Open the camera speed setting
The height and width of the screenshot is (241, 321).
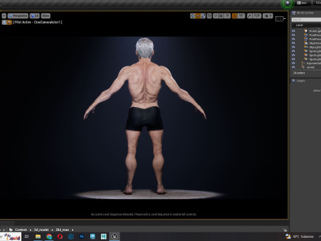(267, 16)
